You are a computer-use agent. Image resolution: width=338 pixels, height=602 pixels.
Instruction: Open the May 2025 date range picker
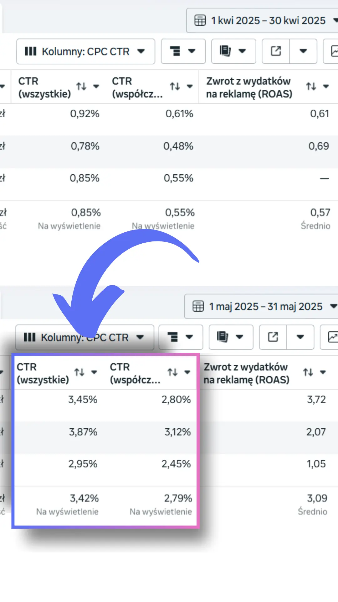pyautogui.click(x=261, y=306)
